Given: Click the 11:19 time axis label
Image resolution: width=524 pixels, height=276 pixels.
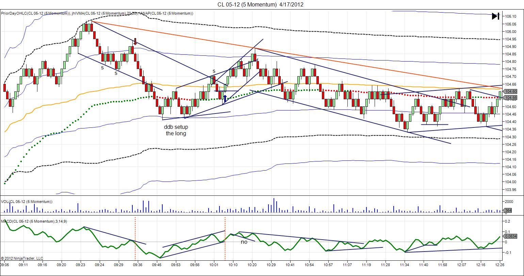Looking at the screenshot, I should [x=366, y=264].
